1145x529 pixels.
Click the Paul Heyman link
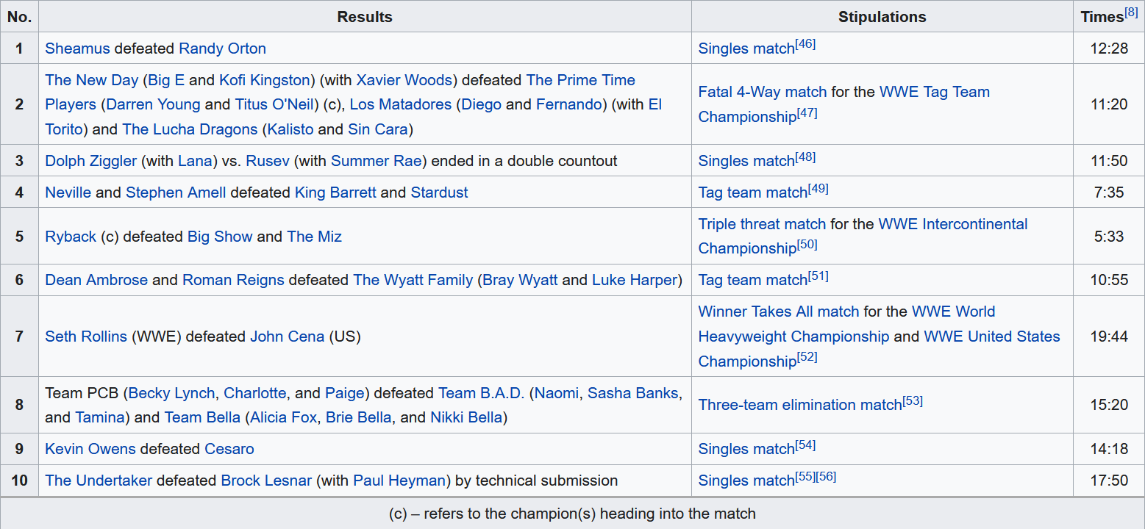pyautogui.click(x=399, y=481)
